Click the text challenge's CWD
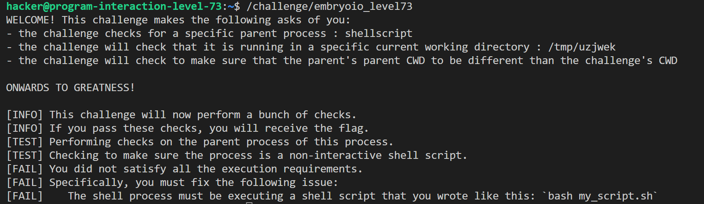The height and width of the screenshot is (204, 704). pos(631,61)
